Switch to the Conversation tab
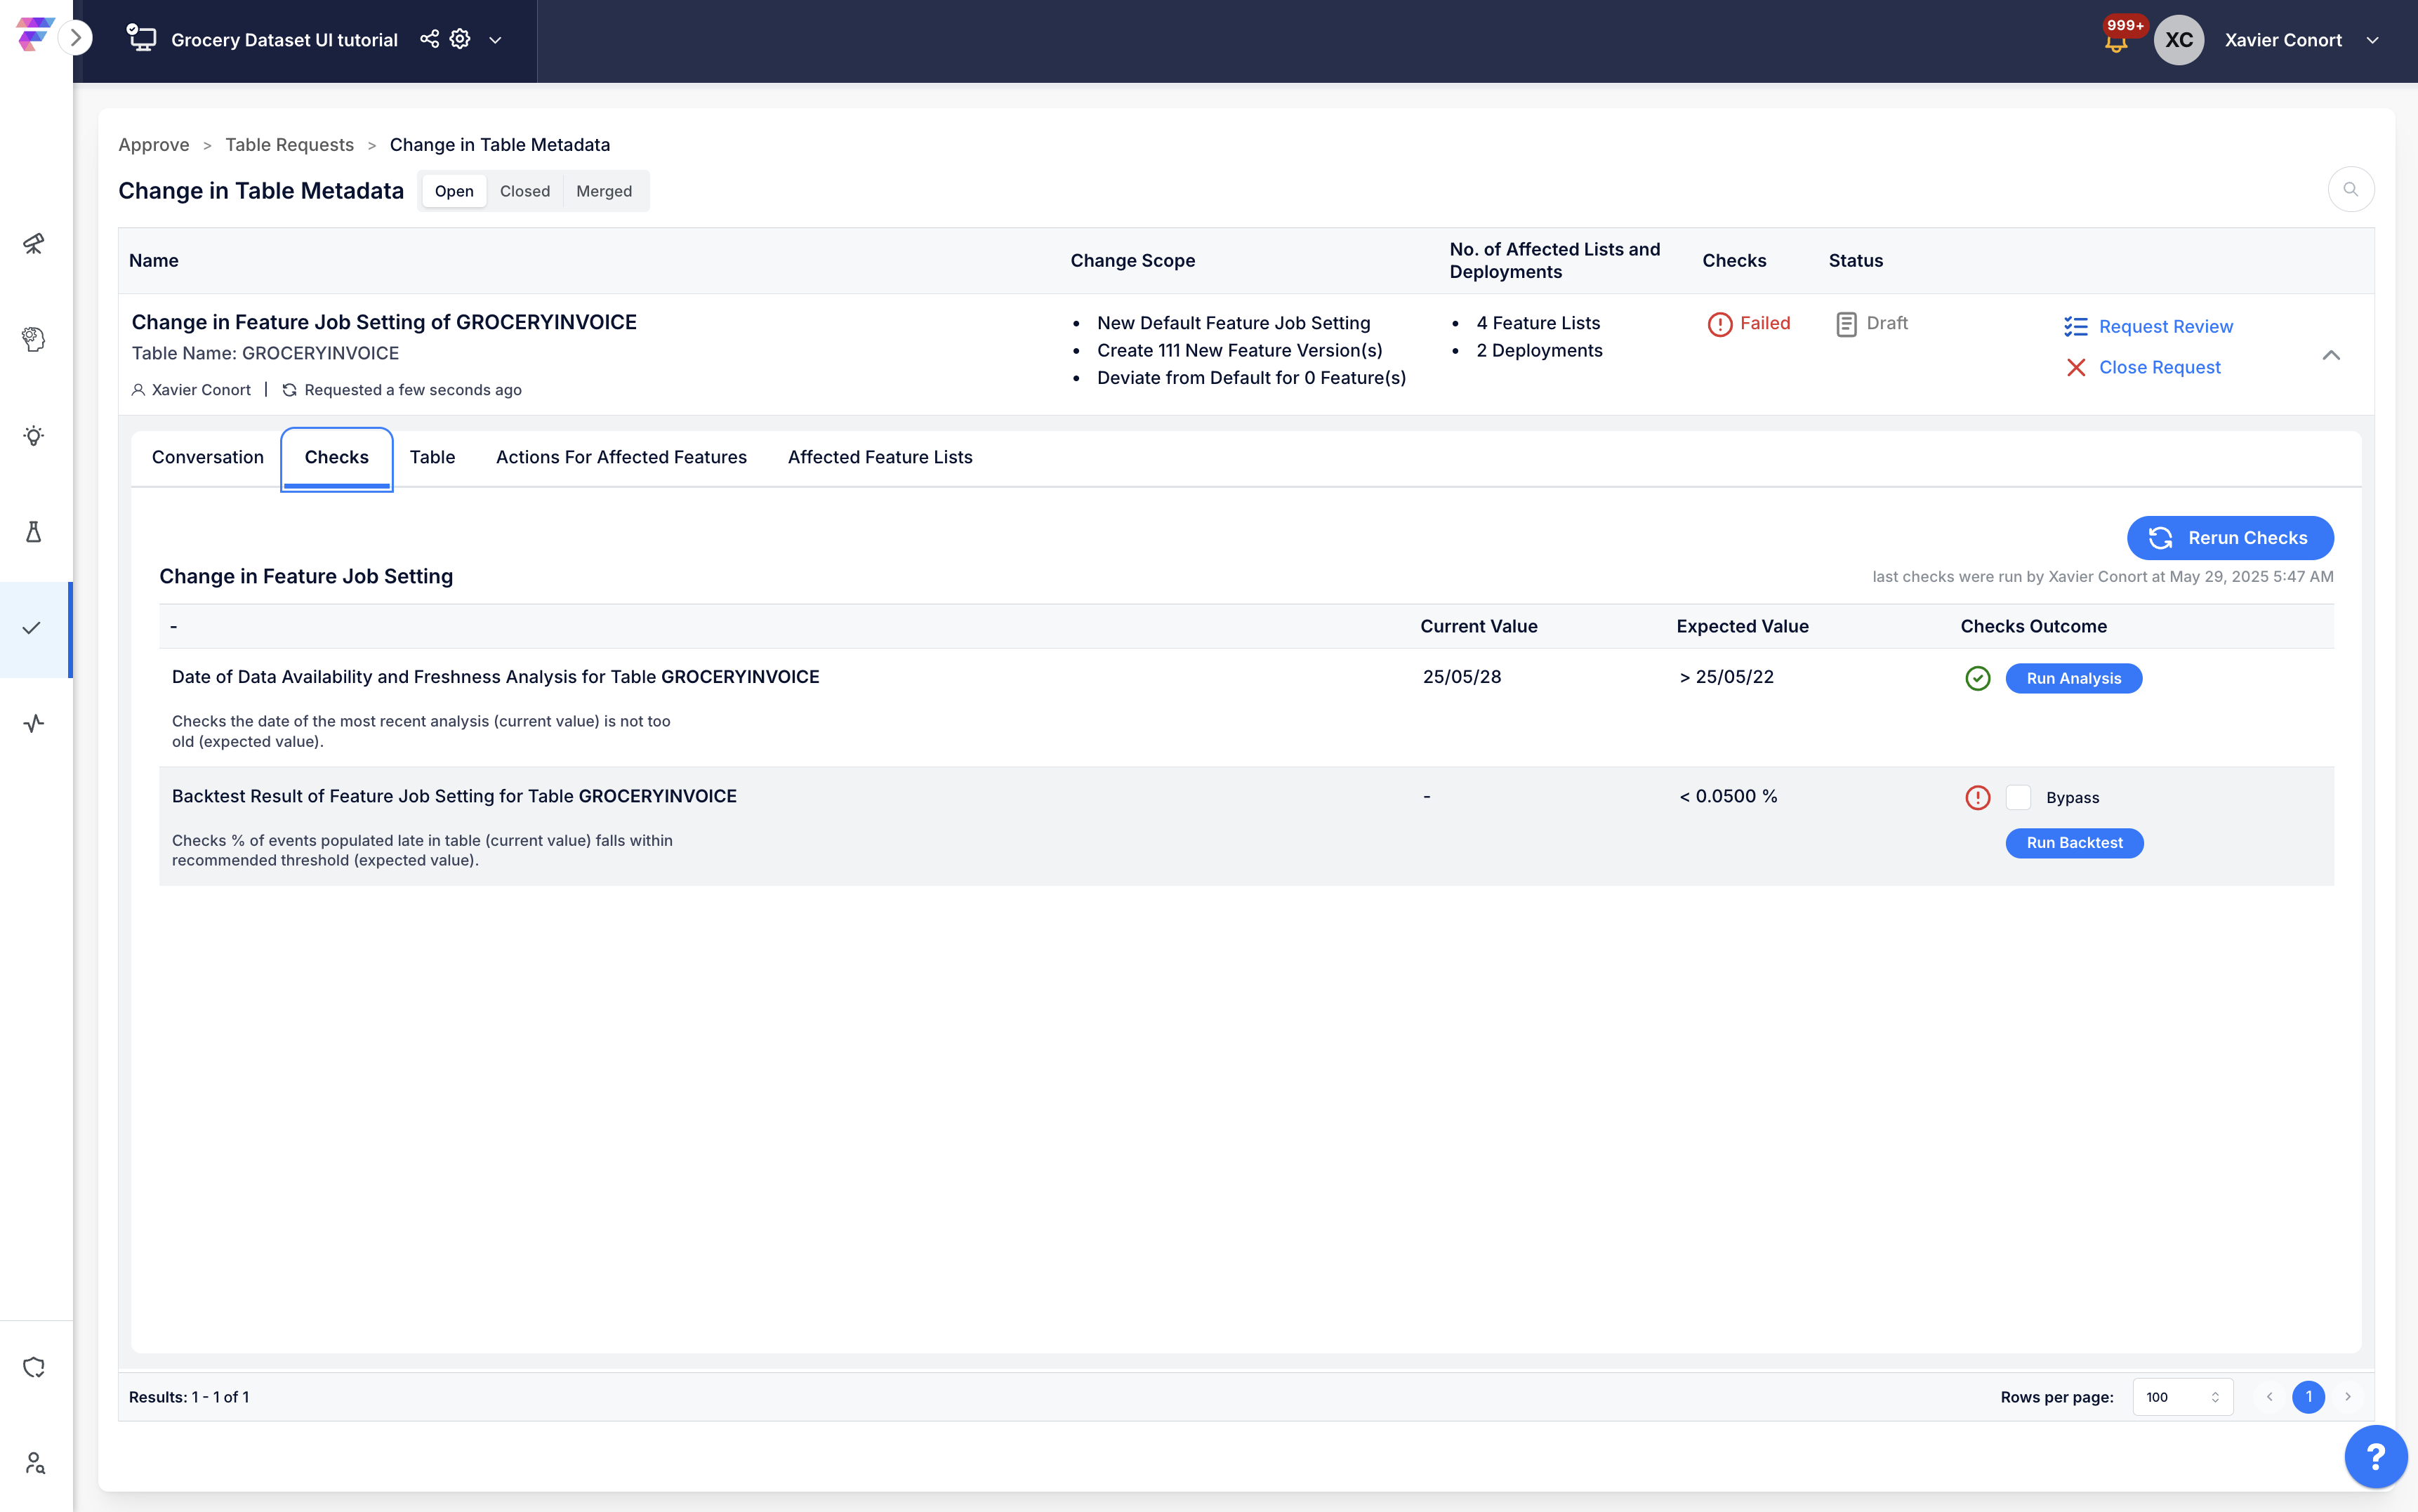The height and width of the screenshot is (1512, 2418). point(208,457)
